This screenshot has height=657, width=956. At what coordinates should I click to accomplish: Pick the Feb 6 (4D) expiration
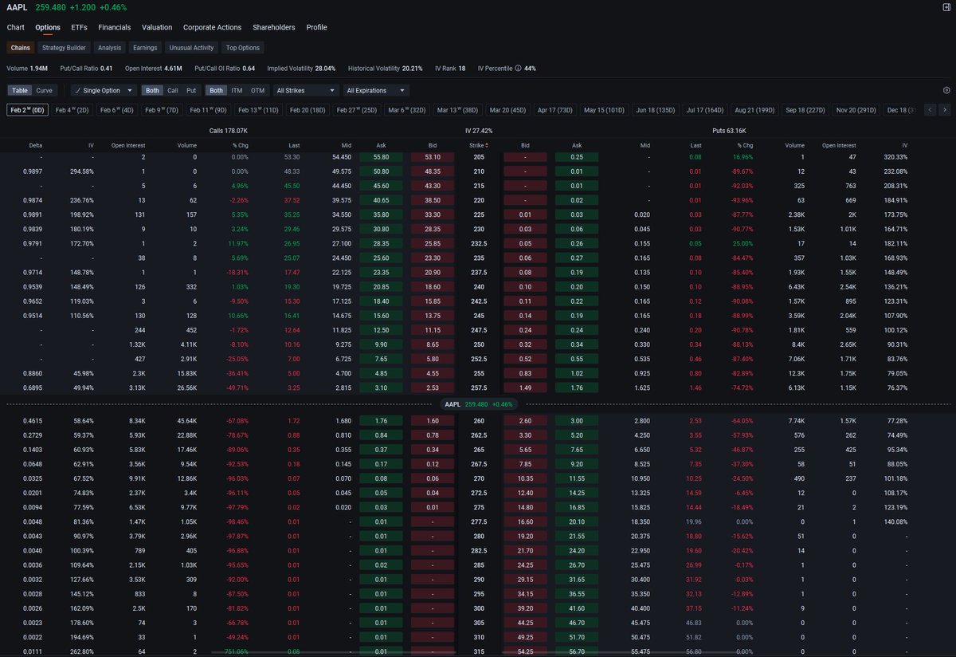tap(117, 110)
